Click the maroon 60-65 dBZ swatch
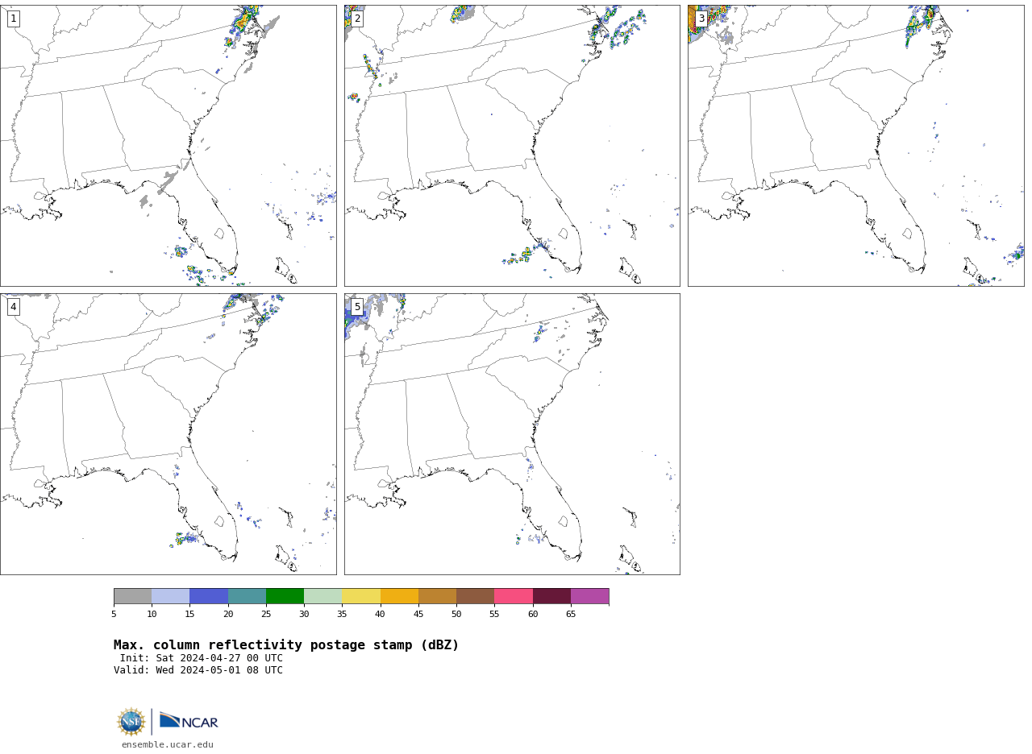This screenshot has width=1032, height=754. [x=551, y=596]
